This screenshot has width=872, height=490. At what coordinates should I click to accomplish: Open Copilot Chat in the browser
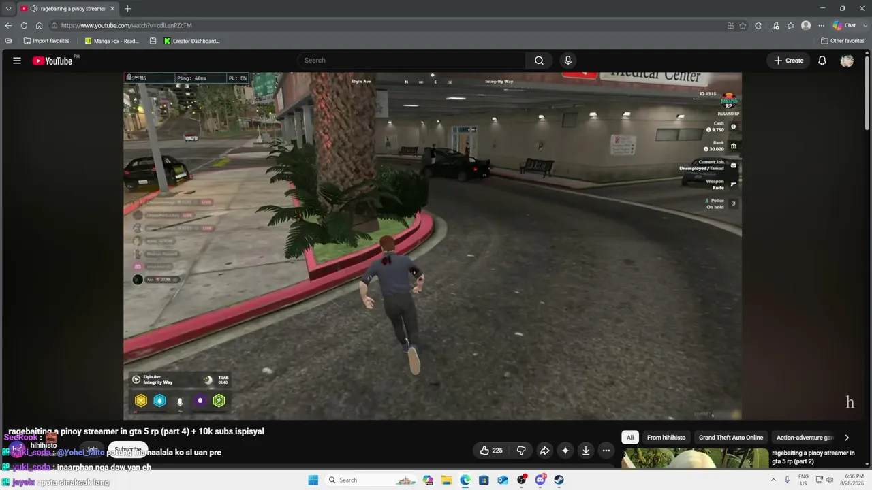coord(843,25)
